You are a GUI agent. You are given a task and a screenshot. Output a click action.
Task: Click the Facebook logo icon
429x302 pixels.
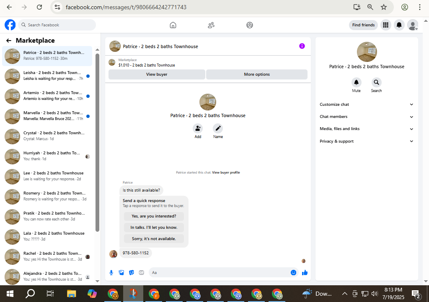click(10, 25)
